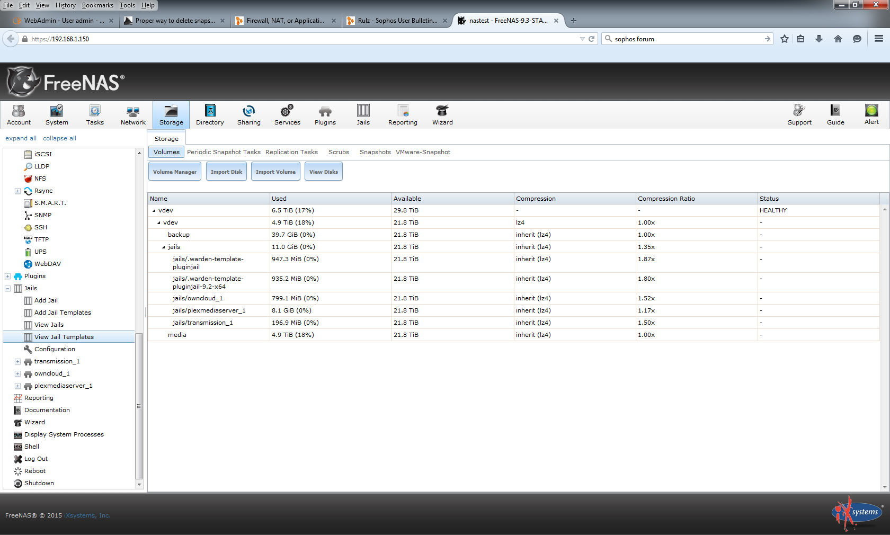This screenshot has width=890, height=535.
Task: Open the Account section in toolbar
Action: (19, 115)
